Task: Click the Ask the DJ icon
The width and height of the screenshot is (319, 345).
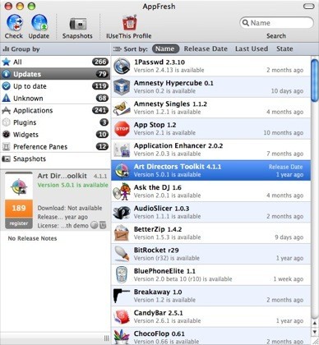Action: click(121, 191)
